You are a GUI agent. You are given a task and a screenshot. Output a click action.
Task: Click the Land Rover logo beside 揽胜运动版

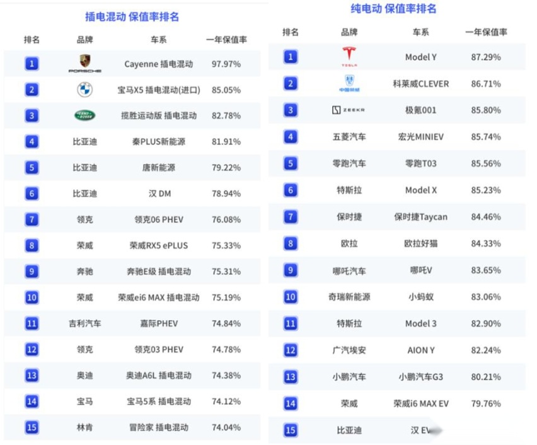[84, 115]
